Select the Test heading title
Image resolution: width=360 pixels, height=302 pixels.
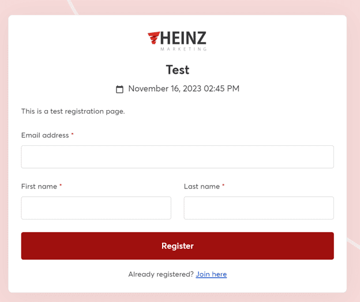[178, 70]
